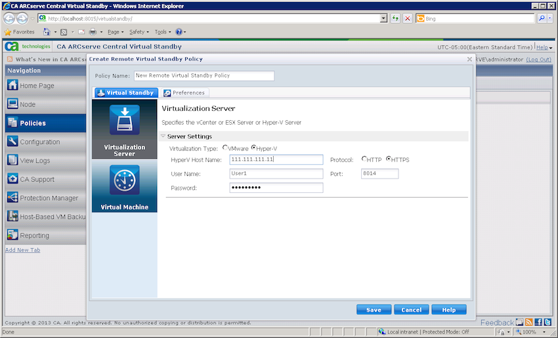
Task: Select HTTPS protocol
Action: point(388,159)
